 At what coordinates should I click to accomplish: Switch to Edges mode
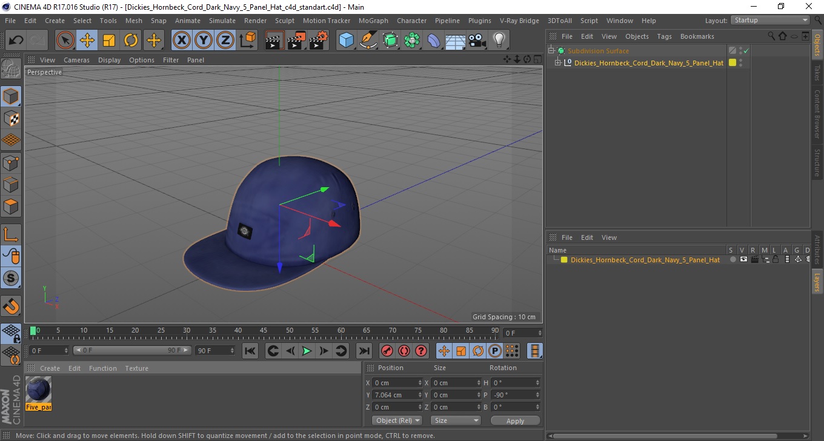(11, 184)
